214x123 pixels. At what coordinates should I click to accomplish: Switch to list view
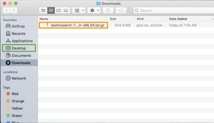(51, 10)
